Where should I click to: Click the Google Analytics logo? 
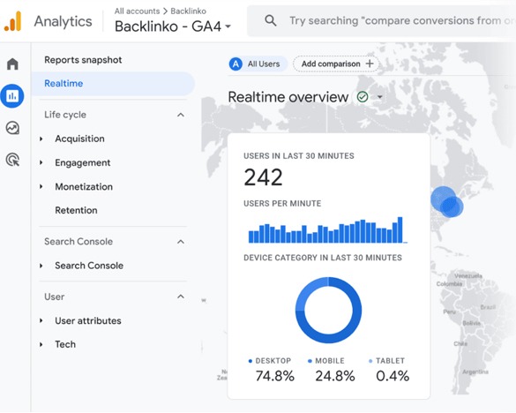point(12,21)
